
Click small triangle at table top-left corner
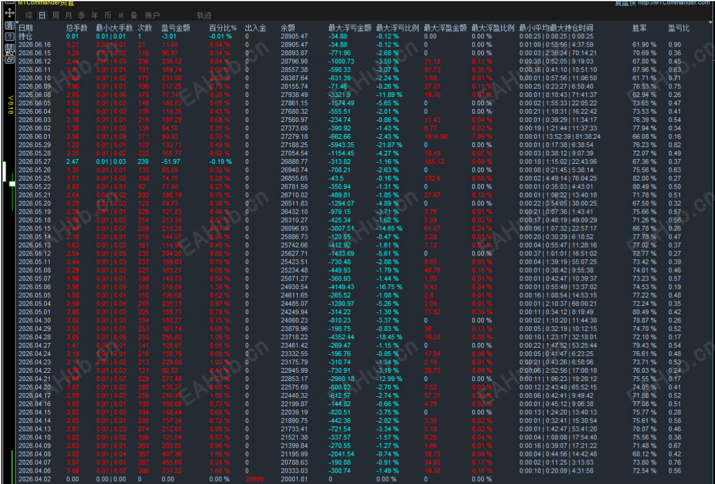click(x=19, y=22)
